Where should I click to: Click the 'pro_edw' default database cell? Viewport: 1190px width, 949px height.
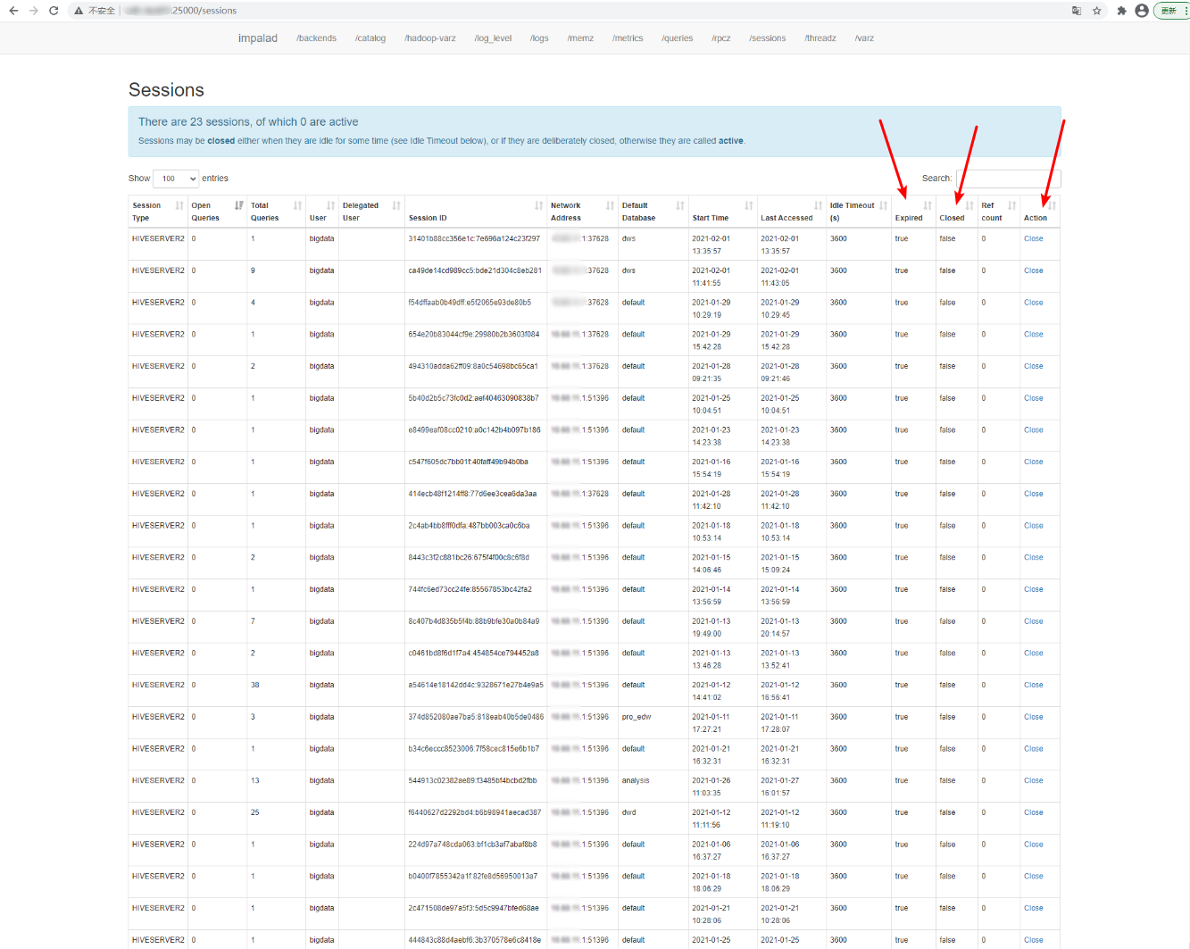[637, 717]
